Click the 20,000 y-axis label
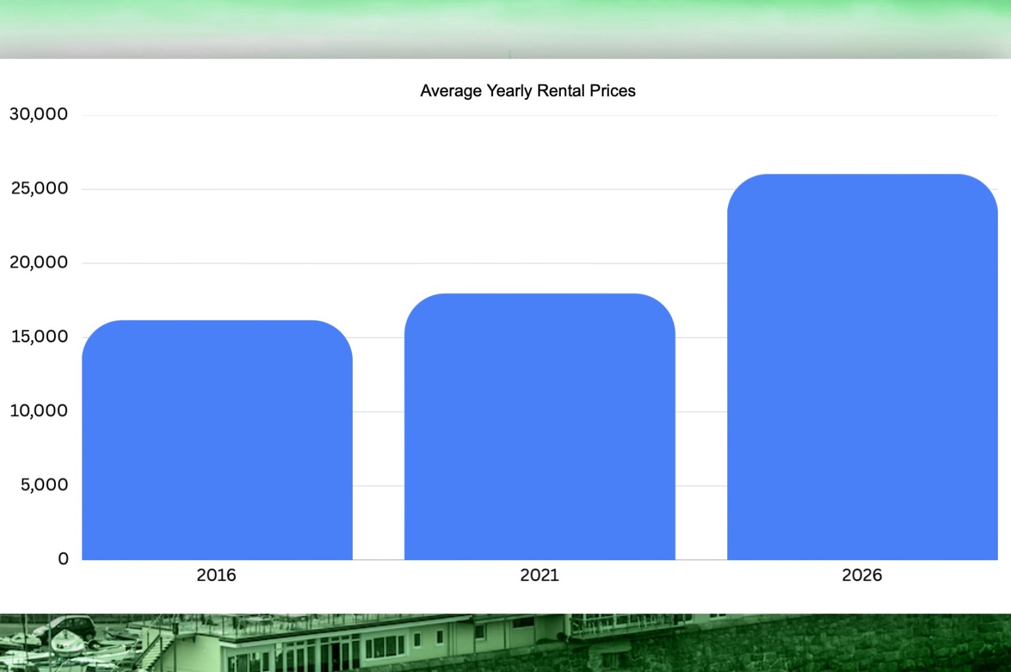Viewport: 1011px width, 672px height. 39,263
